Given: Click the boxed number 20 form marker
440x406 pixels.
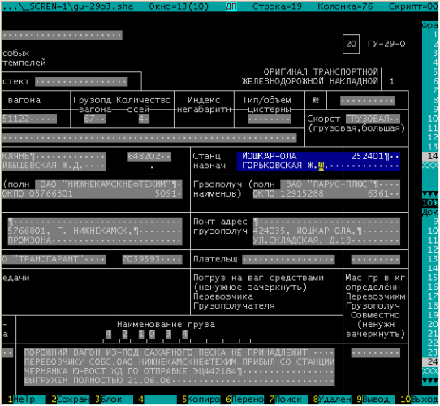Looking at the screenshot, I should pyautogui.click(x=351, y=44).
